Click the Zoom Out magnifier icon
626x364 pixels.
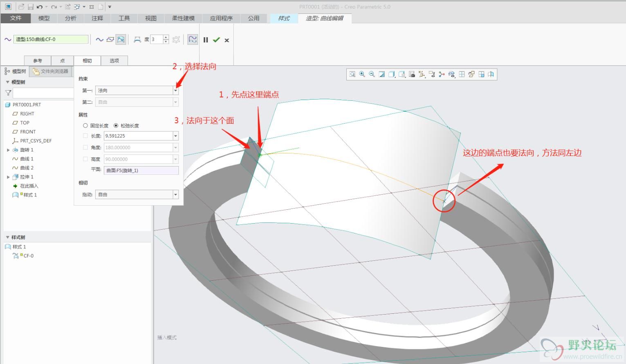click(372, 74)
